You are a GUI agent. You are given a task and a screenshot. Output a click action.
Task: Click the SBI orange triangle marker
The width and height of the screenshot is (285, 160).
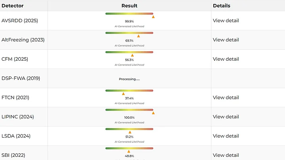(x=129, y=151)
